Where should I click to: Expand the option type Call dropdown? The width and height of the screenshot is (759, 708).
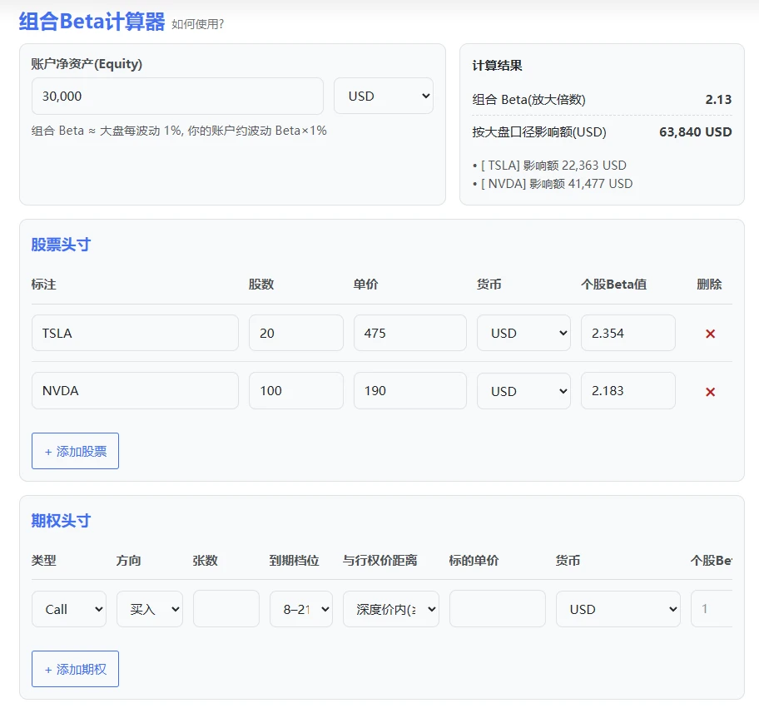coord(69,609)
